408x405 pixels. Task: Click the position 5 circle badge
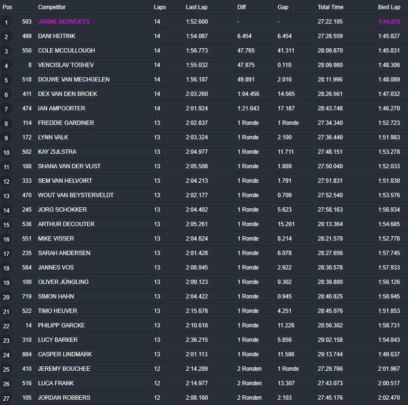point(6,80)
